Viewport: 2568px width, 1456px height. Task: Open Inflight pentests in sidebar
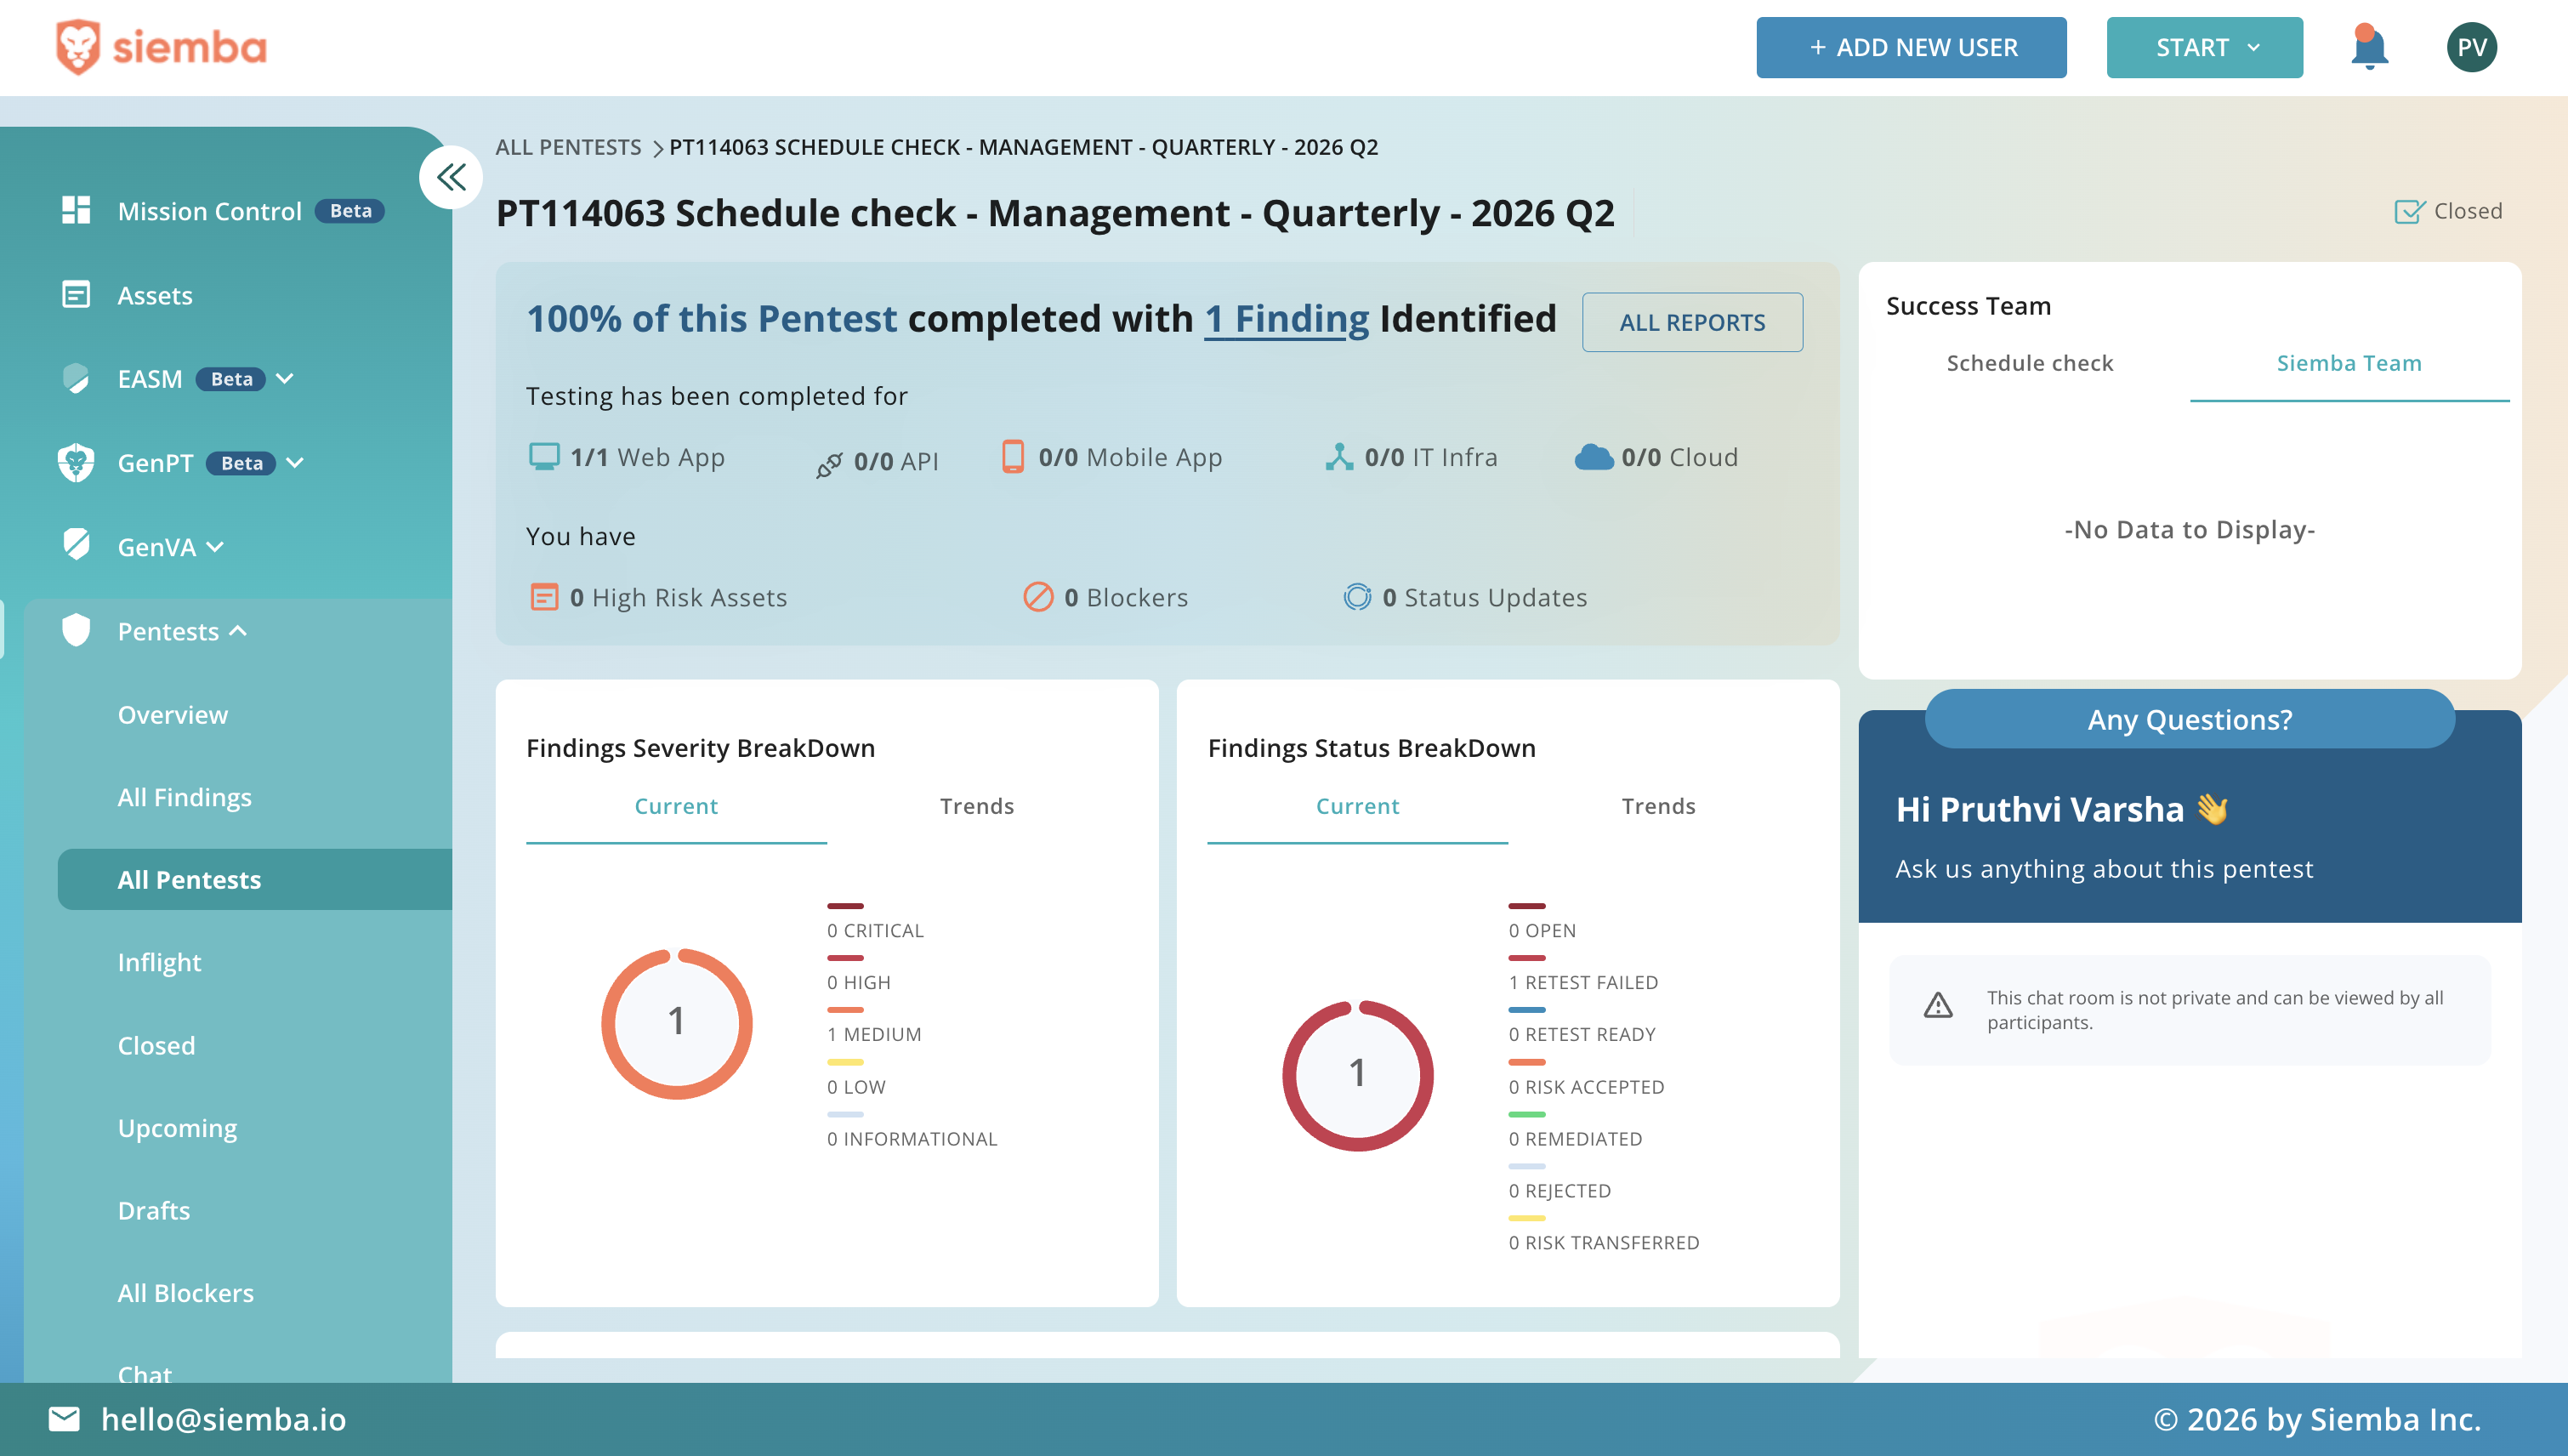pyautogui.click(x=159, y=962)
